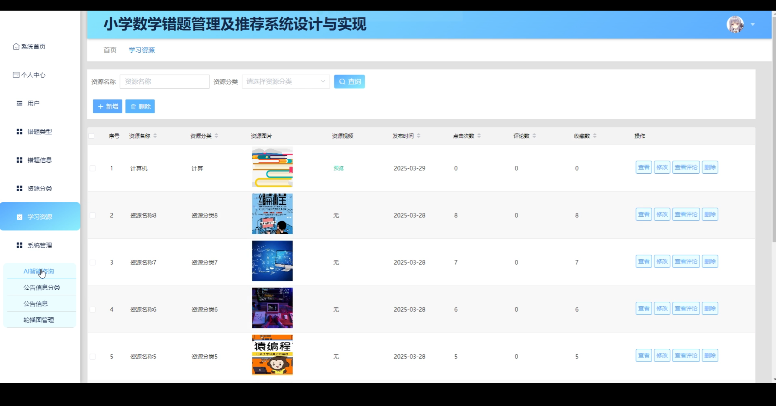The height and width of the screenshot is (406, 776).
Task: Click the 资源名称 search input field
Action: [164, 82]
